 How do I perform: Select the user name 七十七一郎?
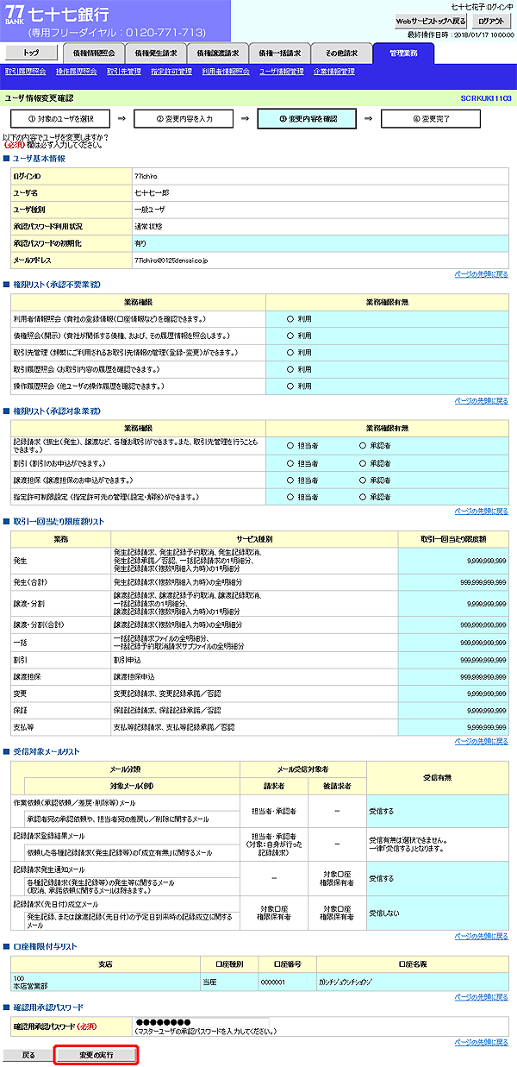tap(150, 192)
